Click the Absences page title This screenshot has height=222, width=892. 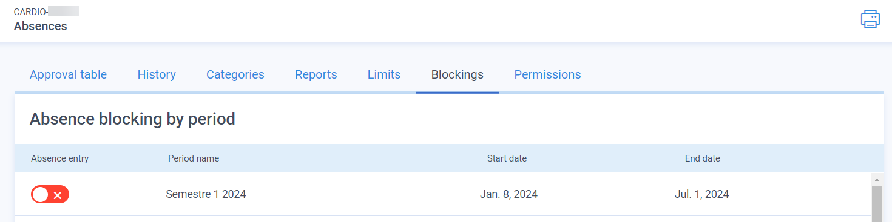coord(41,27)
